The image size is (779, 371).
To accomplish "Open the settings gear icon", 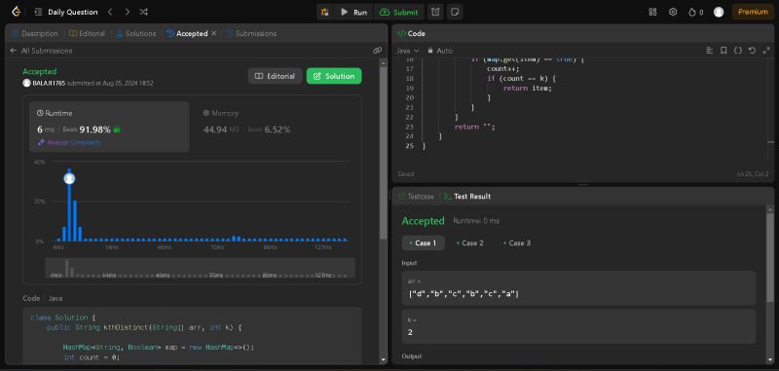I will (673, 12).
